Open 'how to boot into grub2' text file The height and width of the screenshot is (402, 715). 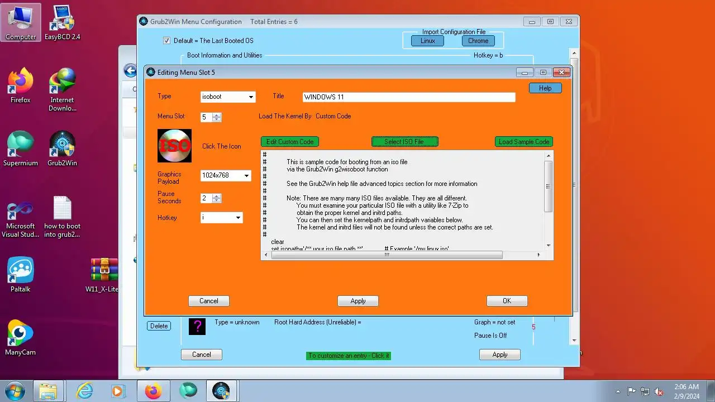[x=62, y=217]
